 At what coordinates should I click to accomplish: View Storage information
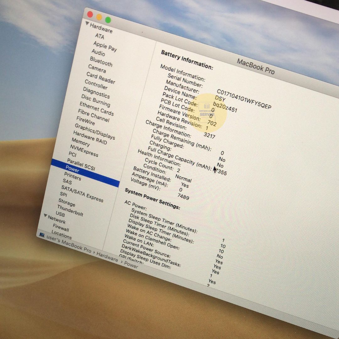point(67,202)
